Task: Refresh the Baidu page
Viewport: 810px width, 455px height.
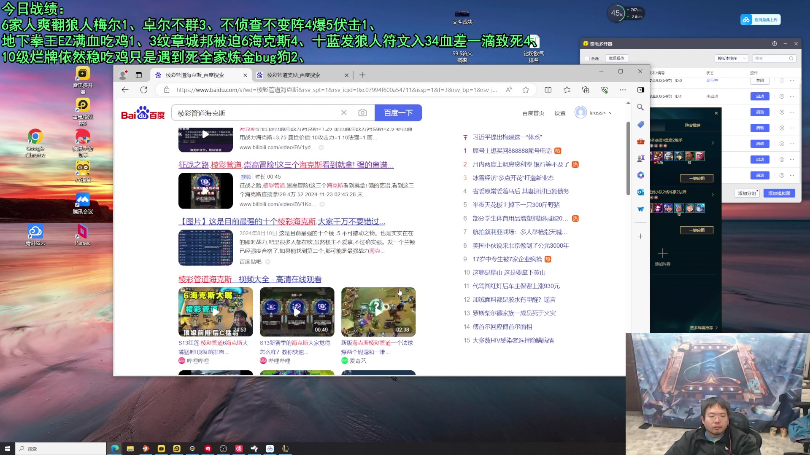Action: 144,90
